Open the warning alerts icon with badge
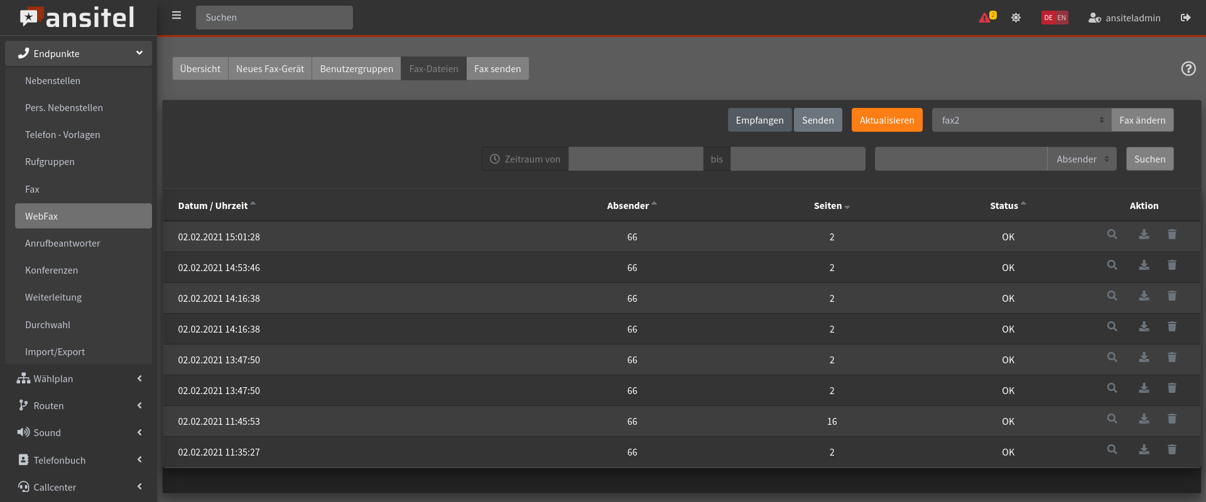This screenshot has width=1206, height=502. [987, 18]
